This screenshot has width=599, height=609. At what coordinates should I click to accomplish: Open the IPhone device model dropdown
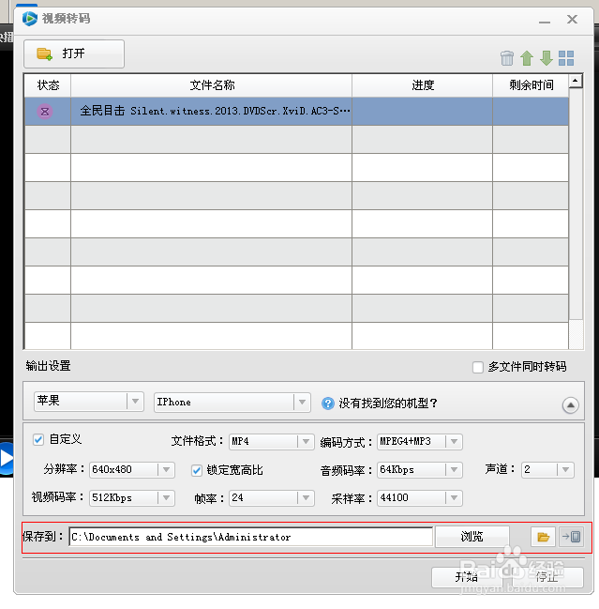(232, 403)
